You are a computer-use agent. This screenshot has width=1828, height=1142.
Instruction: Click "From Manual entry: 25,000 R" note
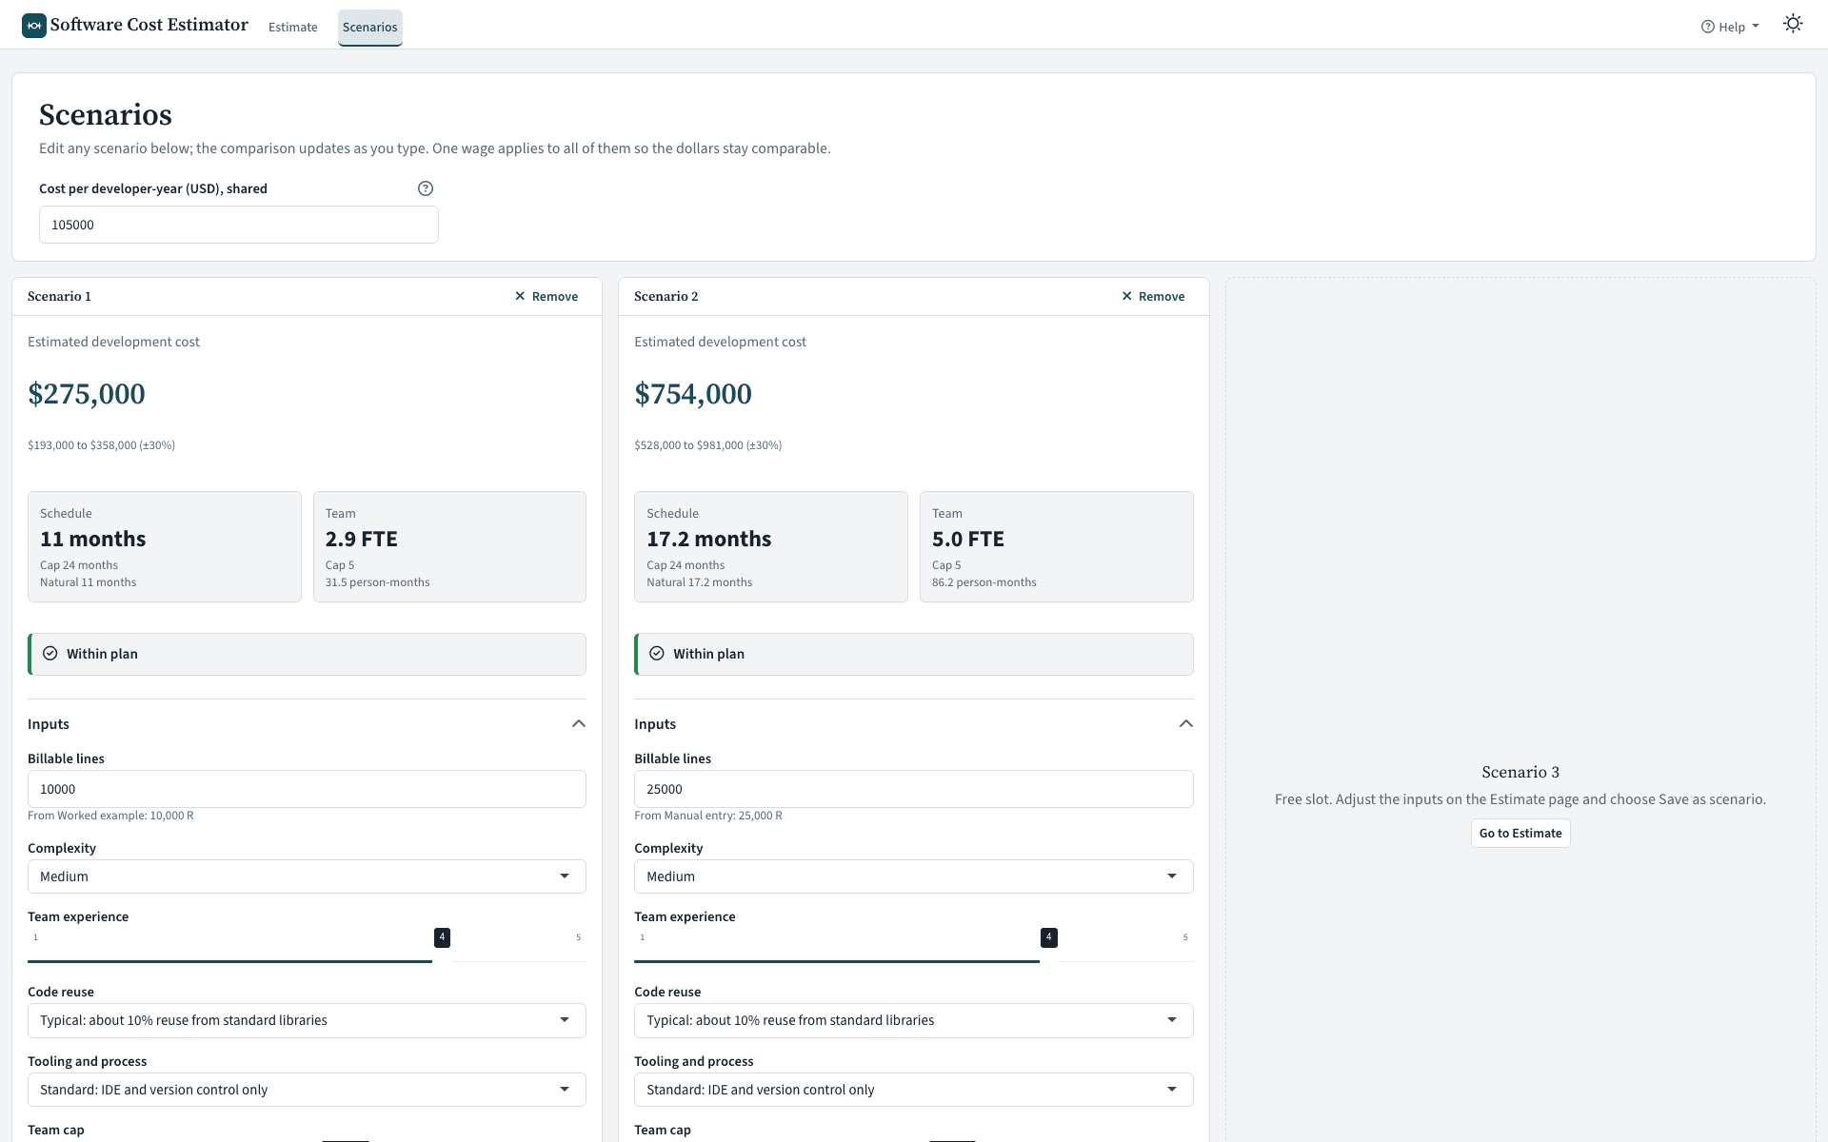(x=708, y=816)
